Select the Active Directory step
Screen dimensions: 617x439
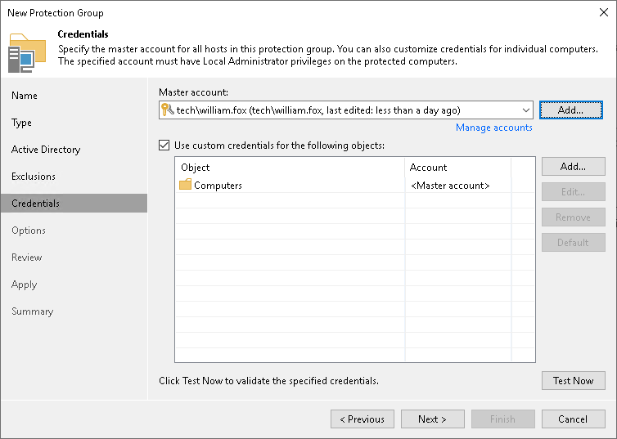click(46, 150)
